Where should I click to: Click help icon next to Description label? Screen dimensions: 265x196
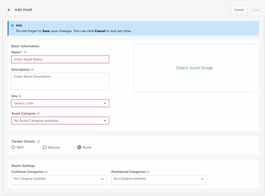tap(32, 70)
